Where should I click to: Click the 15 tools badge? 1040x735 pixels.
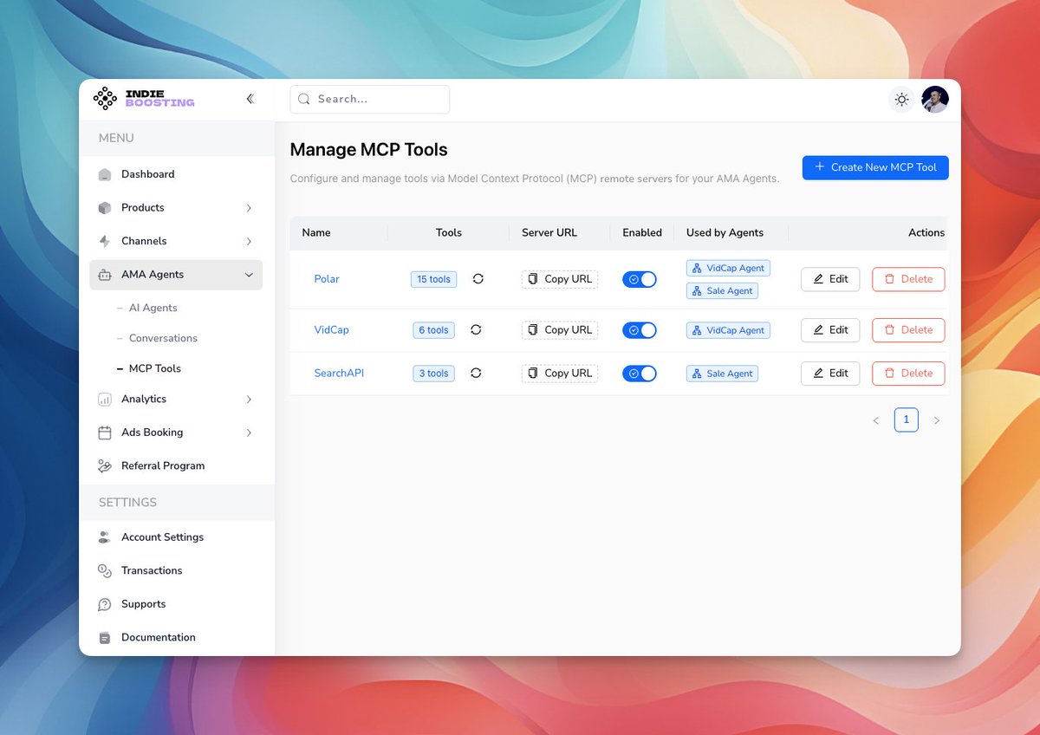point(433,279)
